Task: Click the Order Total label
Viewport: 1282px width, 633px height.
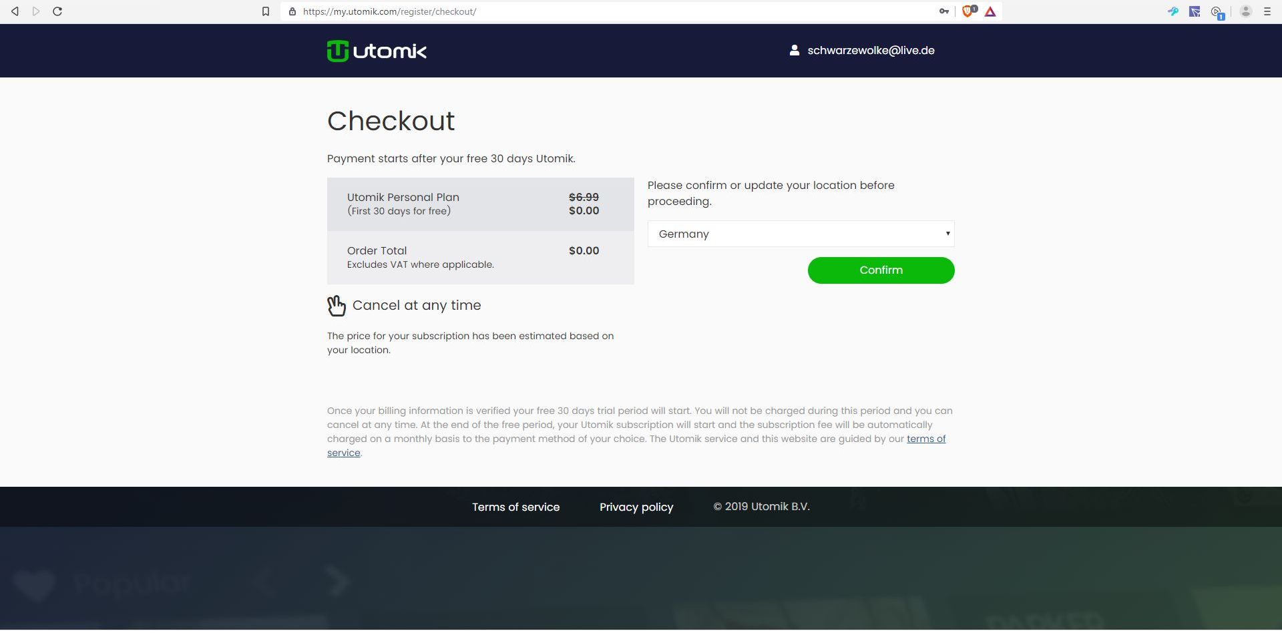Action: 377,250
